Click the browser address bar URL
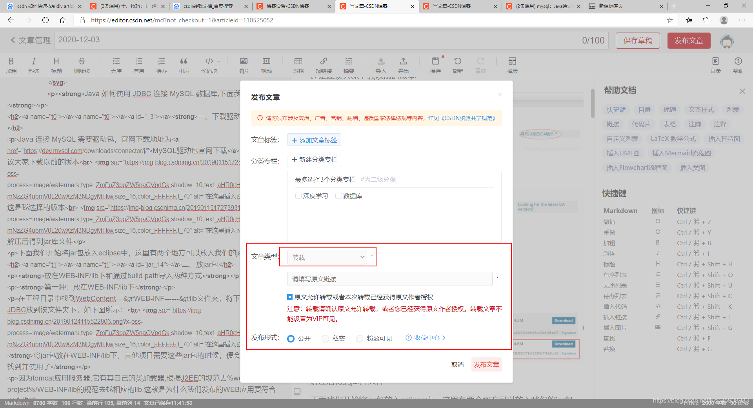Screen dimensions: 753x408 (x=182, y=20)
